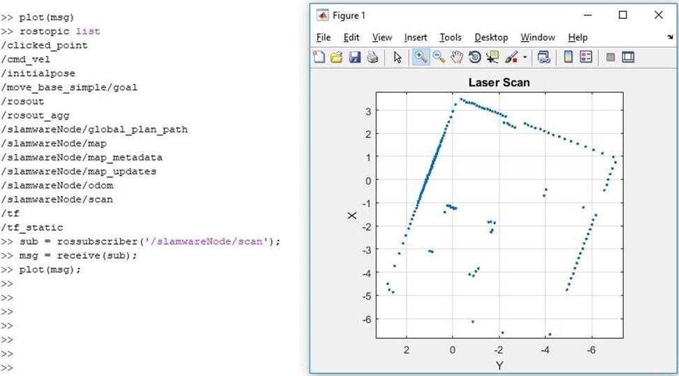The image size is (679, 376).
Task: Click the Show Plot Tools icon
Action: click(628, 57)
